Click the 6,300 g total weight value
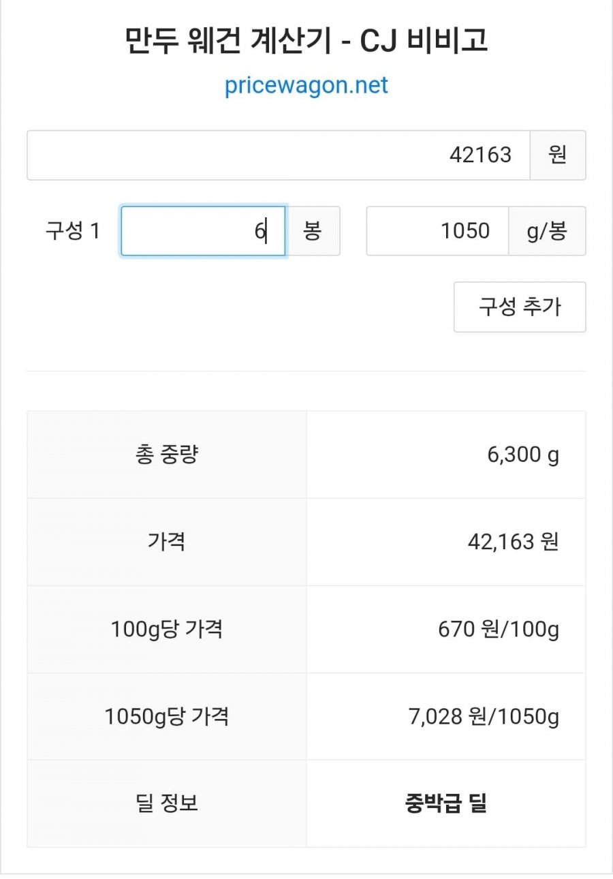 pos(522,454)
